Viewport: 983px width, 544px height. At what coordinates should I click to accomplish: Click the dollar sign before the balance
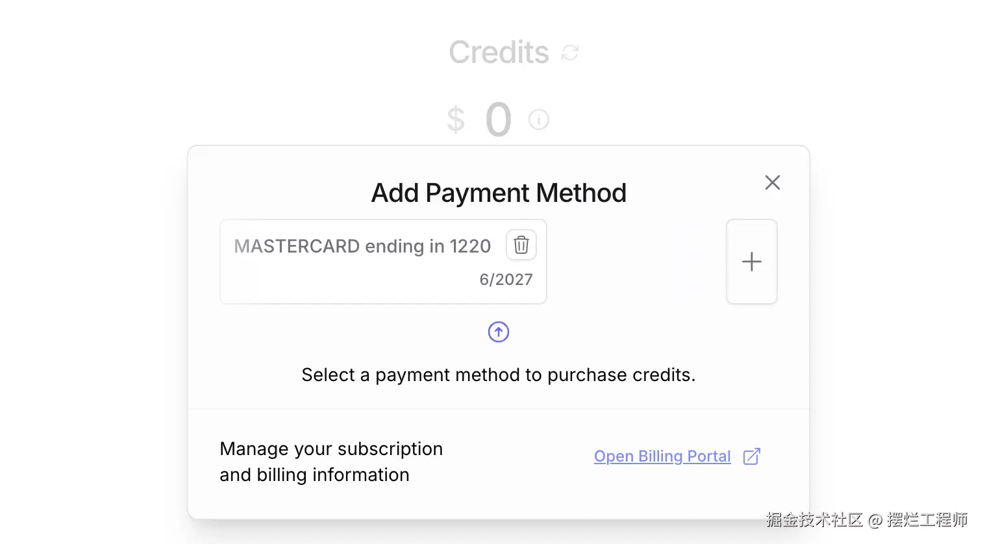coord(456,120)
